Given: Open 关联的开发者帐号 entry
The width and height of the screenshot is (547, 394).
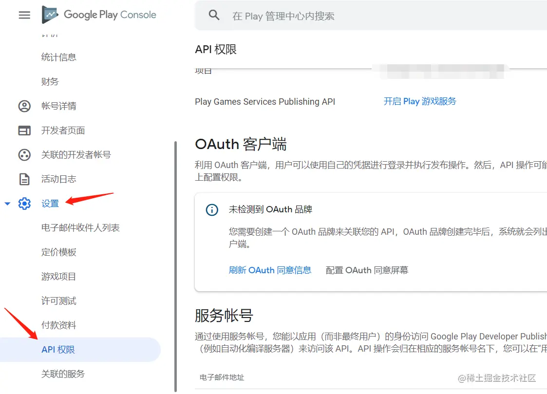Looking at the screenshot, I should 76,155.
